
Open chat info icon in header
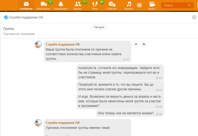[194, 17]
